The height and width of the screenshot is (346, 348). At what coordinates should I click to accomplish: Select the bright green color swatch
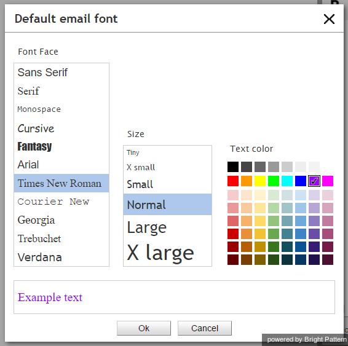pyautogui.click(x=274, y=181)
